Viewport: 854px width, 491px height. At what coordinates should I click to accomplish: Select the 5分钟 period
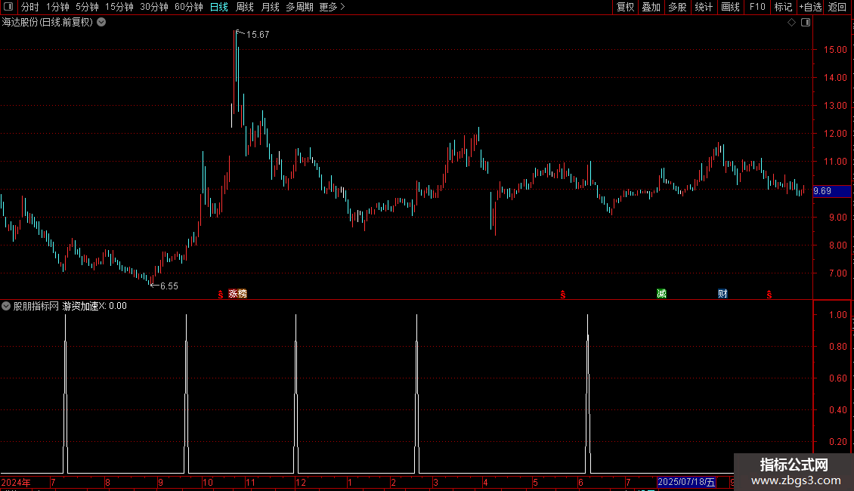click(87, 7)
